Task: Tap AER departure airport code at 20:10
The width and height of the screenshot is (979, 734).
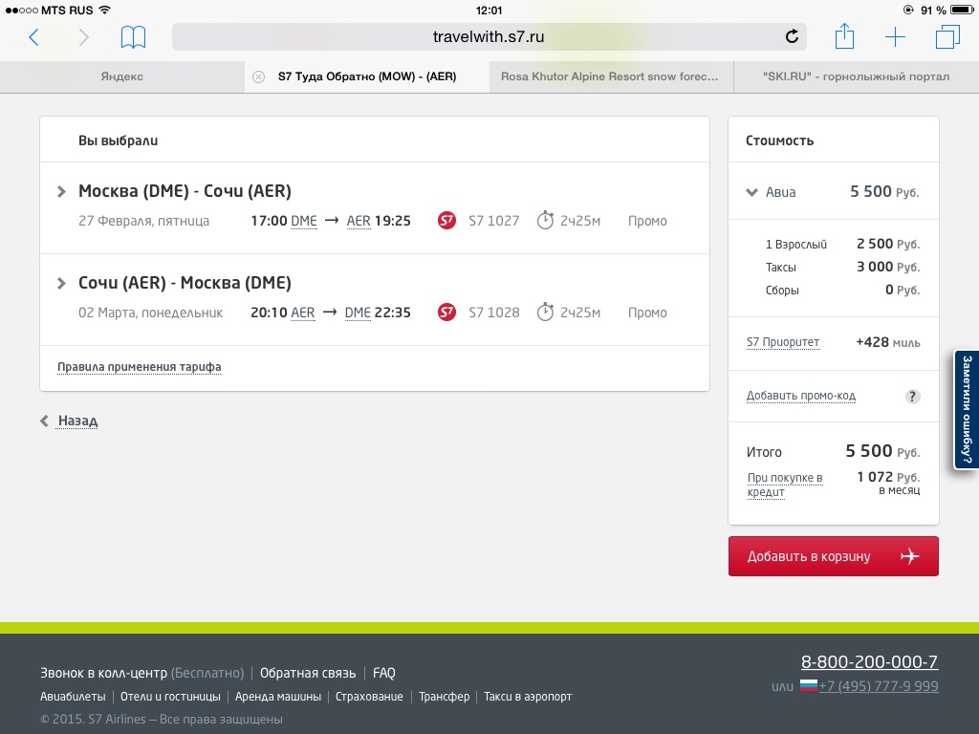Action: point(303,313)
